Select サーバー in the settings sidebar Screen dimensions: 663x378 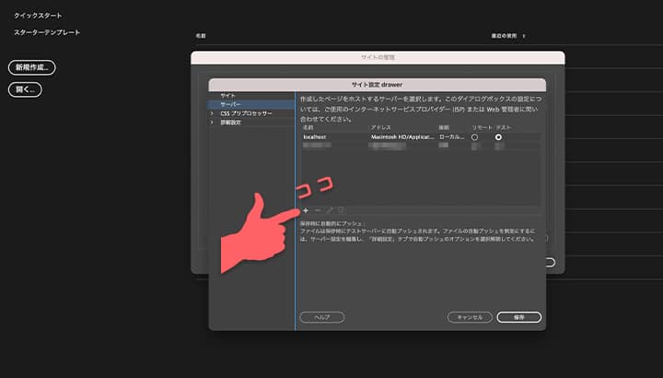coord(229,104)
